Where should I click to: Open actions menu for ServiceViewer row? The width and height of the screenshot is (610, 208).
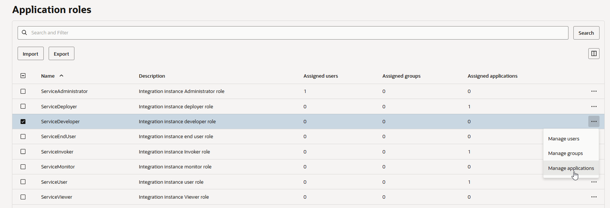[x=594, y=197]
